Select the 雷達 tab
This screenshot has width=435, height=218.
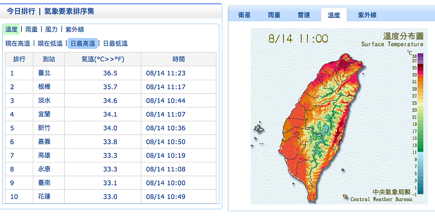pyautogui.click(x=304, y=15)
